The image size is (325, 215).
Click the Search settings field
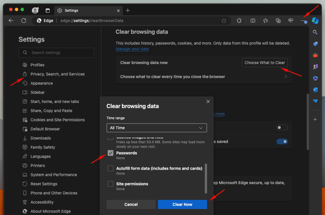(56, 53)
